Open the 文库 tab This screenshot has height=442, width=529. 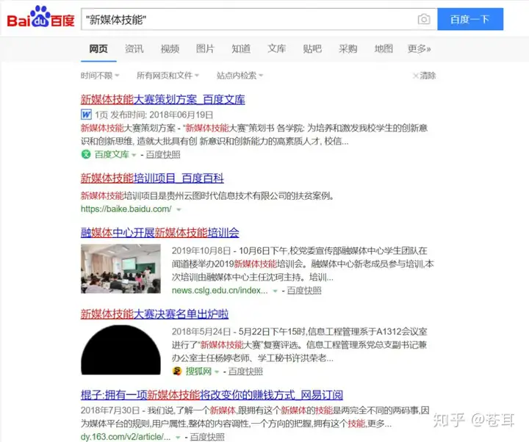click(x=277, y=49)
